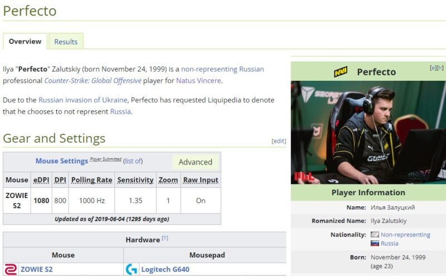Viewport: 446px width, 276px height.
Task: Click the Perfecto page title heading
Action: click(30, 11)
